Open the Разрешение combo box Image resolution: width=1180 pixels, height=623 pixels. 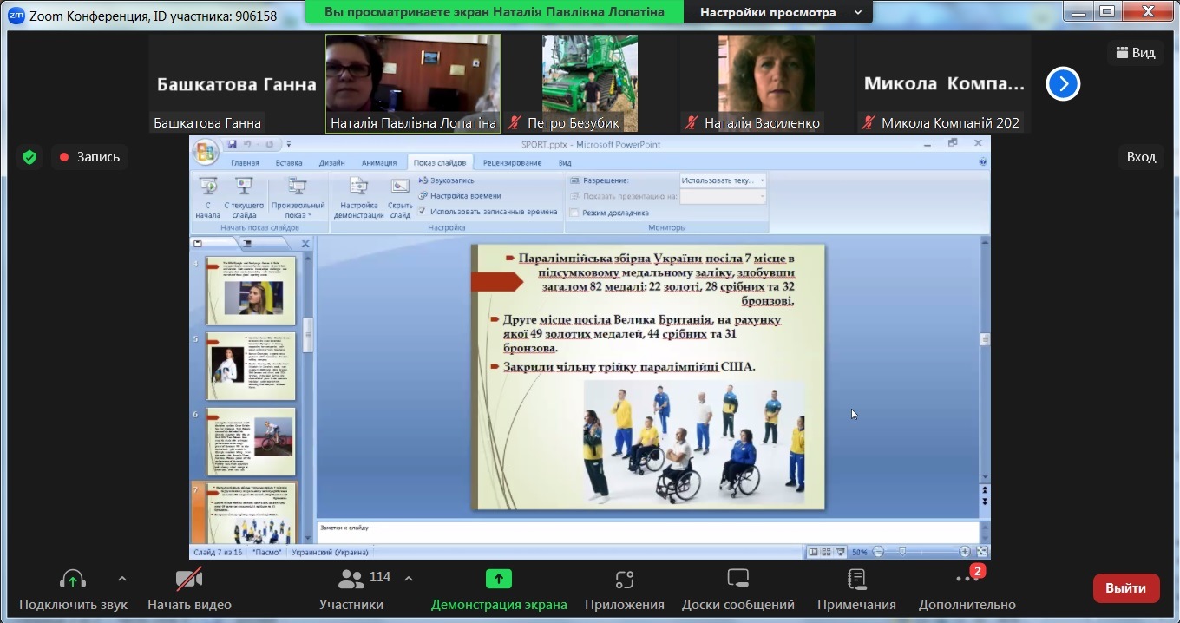click(723, 180)
